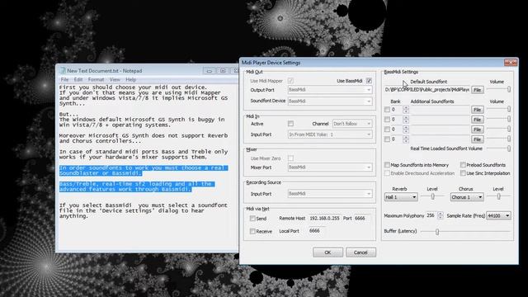Click File button for second additional soundfont
The height and width of the screenshot is (297, 528).
[x=477, y=119]
